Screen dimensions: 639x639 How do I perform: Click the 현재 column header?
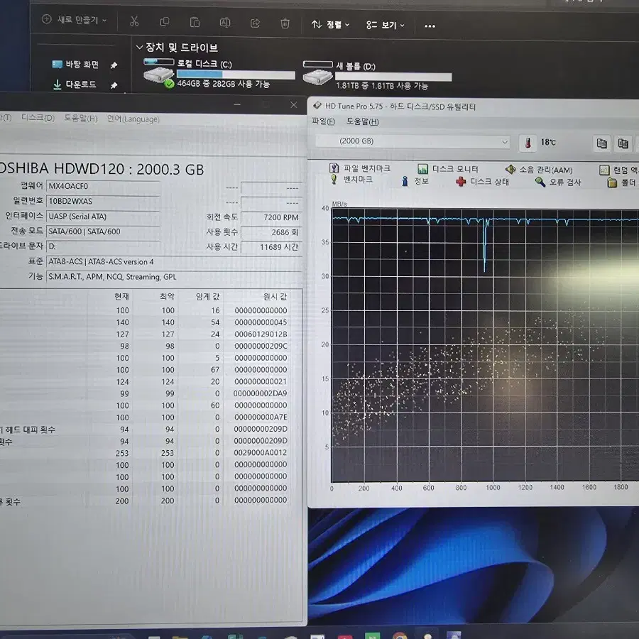coord(121,296)
